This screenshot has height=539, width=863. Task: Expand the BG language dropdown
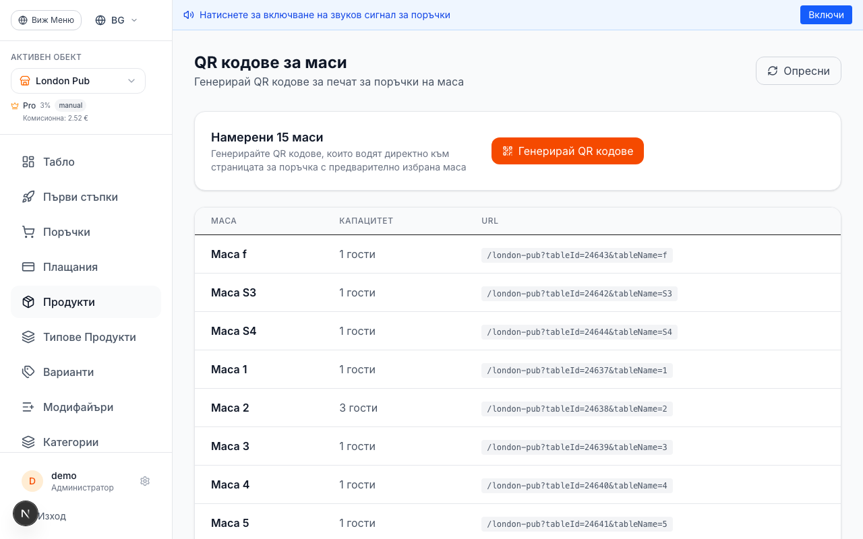(117, 20)
